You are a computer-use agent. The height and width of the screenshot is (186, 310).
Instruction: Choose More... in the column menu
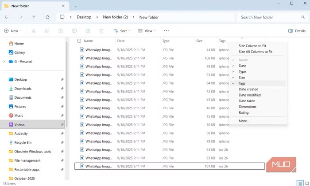pos(244,121)
